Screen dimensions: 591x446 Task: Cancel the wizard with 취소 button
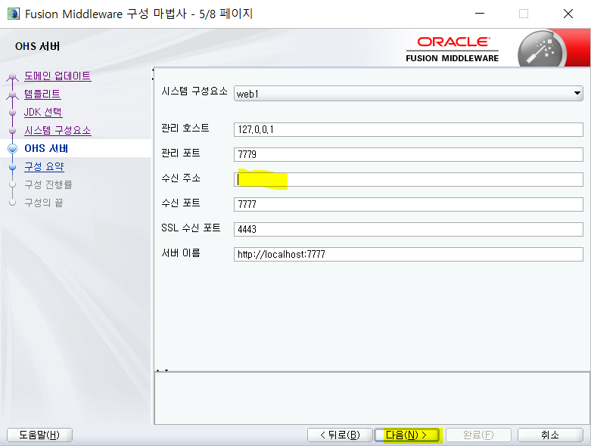point(550,435)
